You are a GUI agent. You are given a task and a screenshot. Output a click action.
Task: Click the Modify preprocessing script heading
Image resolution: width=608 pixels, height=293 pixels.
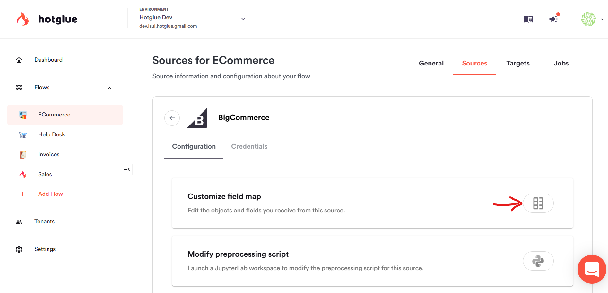point(238,254)
